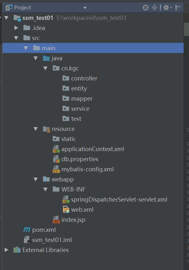Open the Project view dropdown arrow

point(85,8)
